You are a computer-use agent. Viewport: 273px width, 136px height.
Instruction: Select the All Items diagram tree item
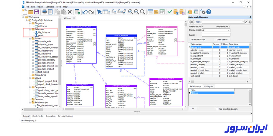(x=42, y=26)
